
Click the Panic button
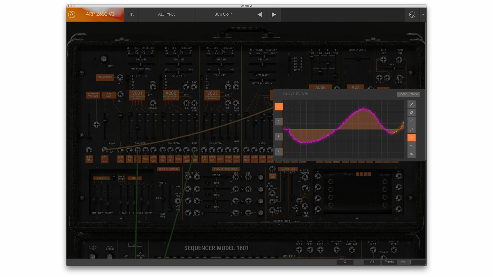[389, 262]
